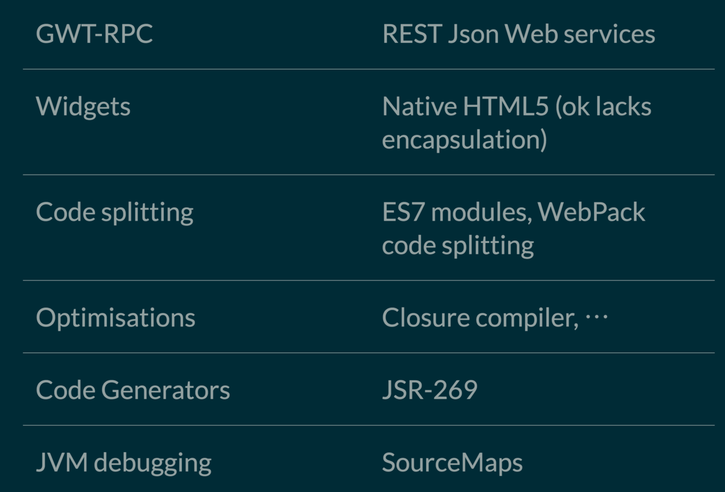The width and height of the screenshot is (725, 492).
Task: Click the Closure compiler entry
Action: tap(477, 317)
